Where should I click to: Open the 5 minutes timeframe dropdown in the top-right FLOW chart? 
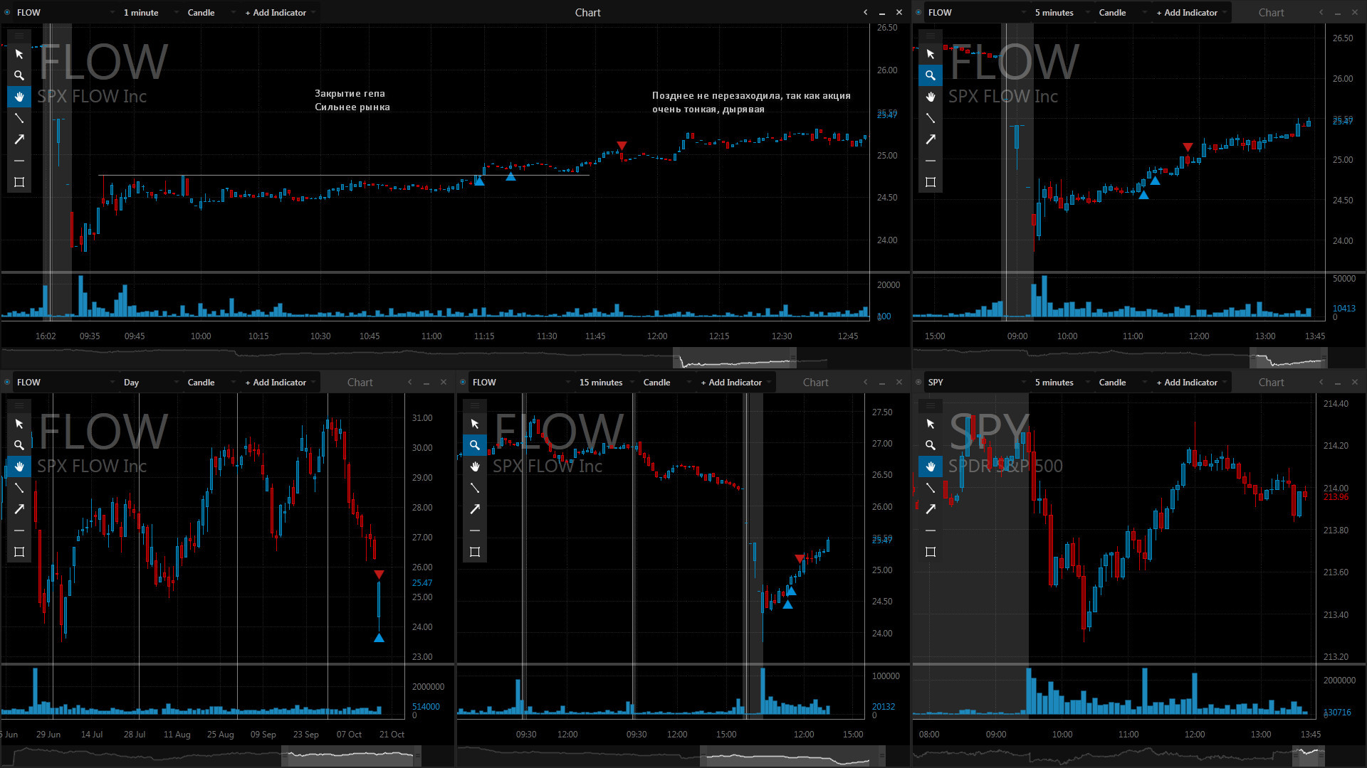1062,13
